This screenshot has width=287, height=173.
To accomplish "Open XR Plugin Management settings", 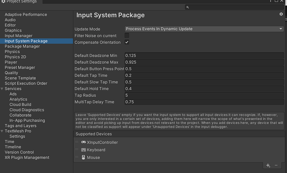I will coord(27,158).
